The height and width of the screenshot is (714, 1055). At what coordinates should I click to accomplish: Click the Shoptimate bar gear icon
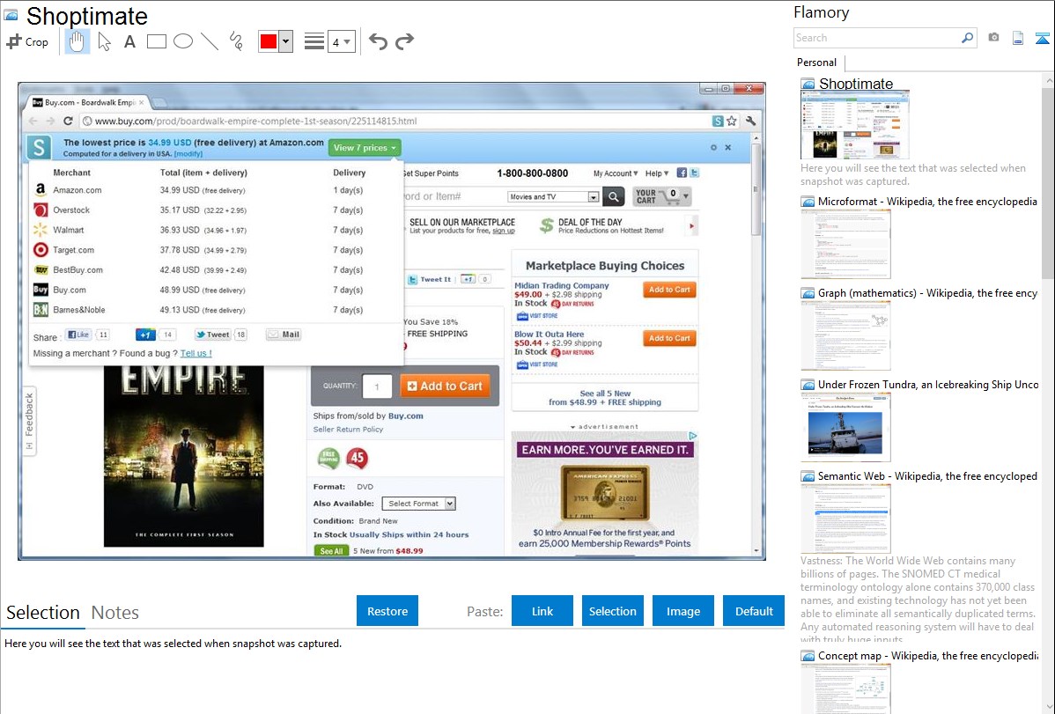tap(713, 147)
